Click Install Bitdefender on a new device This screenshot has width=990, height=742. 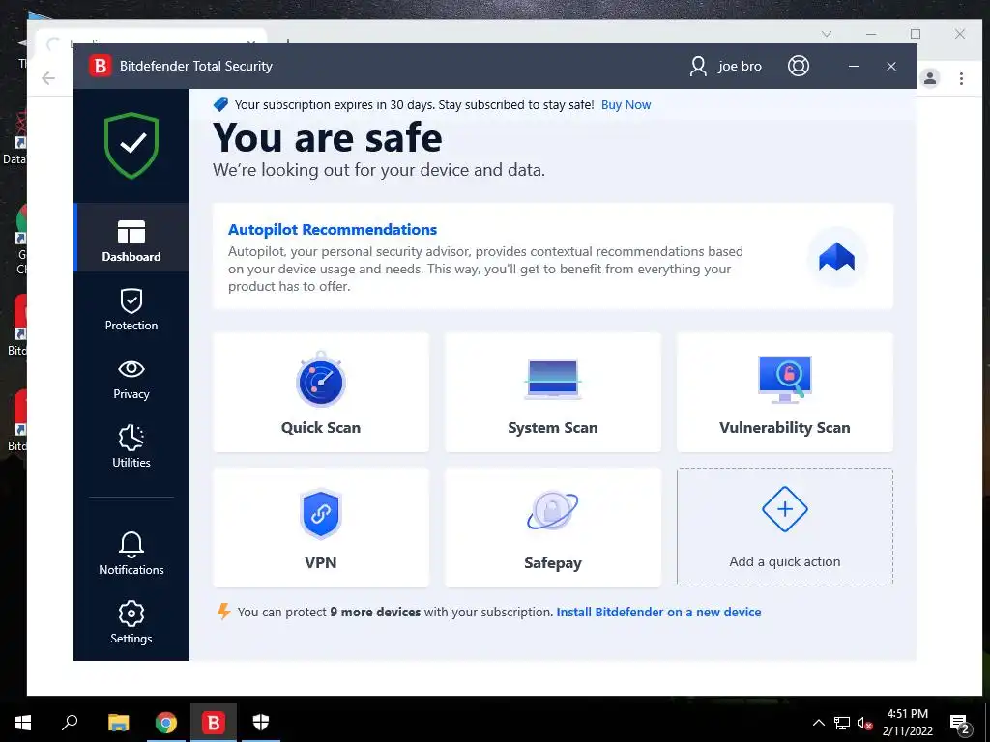coord(658,612)
